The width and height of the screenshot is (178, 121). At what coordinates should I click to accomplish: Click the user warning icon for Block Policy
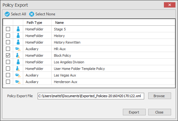point(18,55)
